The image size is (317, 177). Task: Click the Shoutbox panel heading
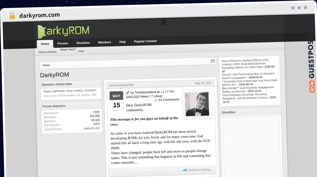point(229,112)
